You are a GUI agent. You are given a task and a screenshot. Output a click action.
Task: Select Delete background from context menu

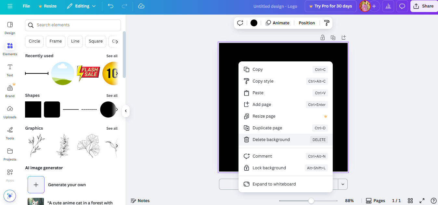point(286,139)
